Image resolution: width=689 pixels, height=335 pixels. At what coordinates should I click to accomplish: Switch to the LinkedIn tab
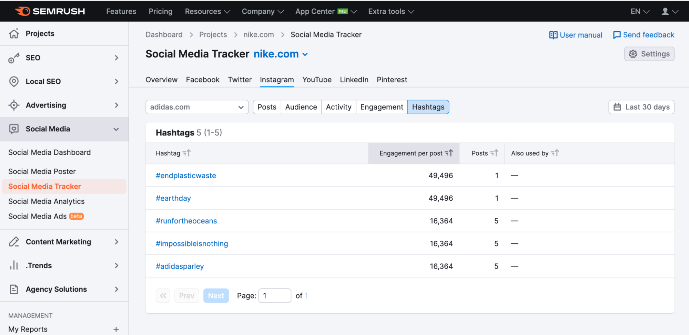click(x=354, y=80)
